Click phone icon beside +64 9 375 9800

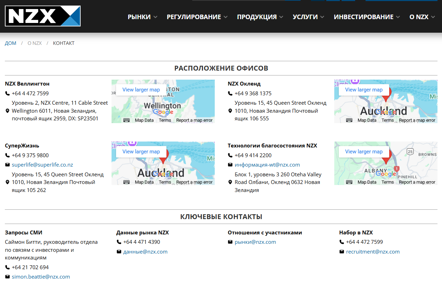click(x=7, y=155)
